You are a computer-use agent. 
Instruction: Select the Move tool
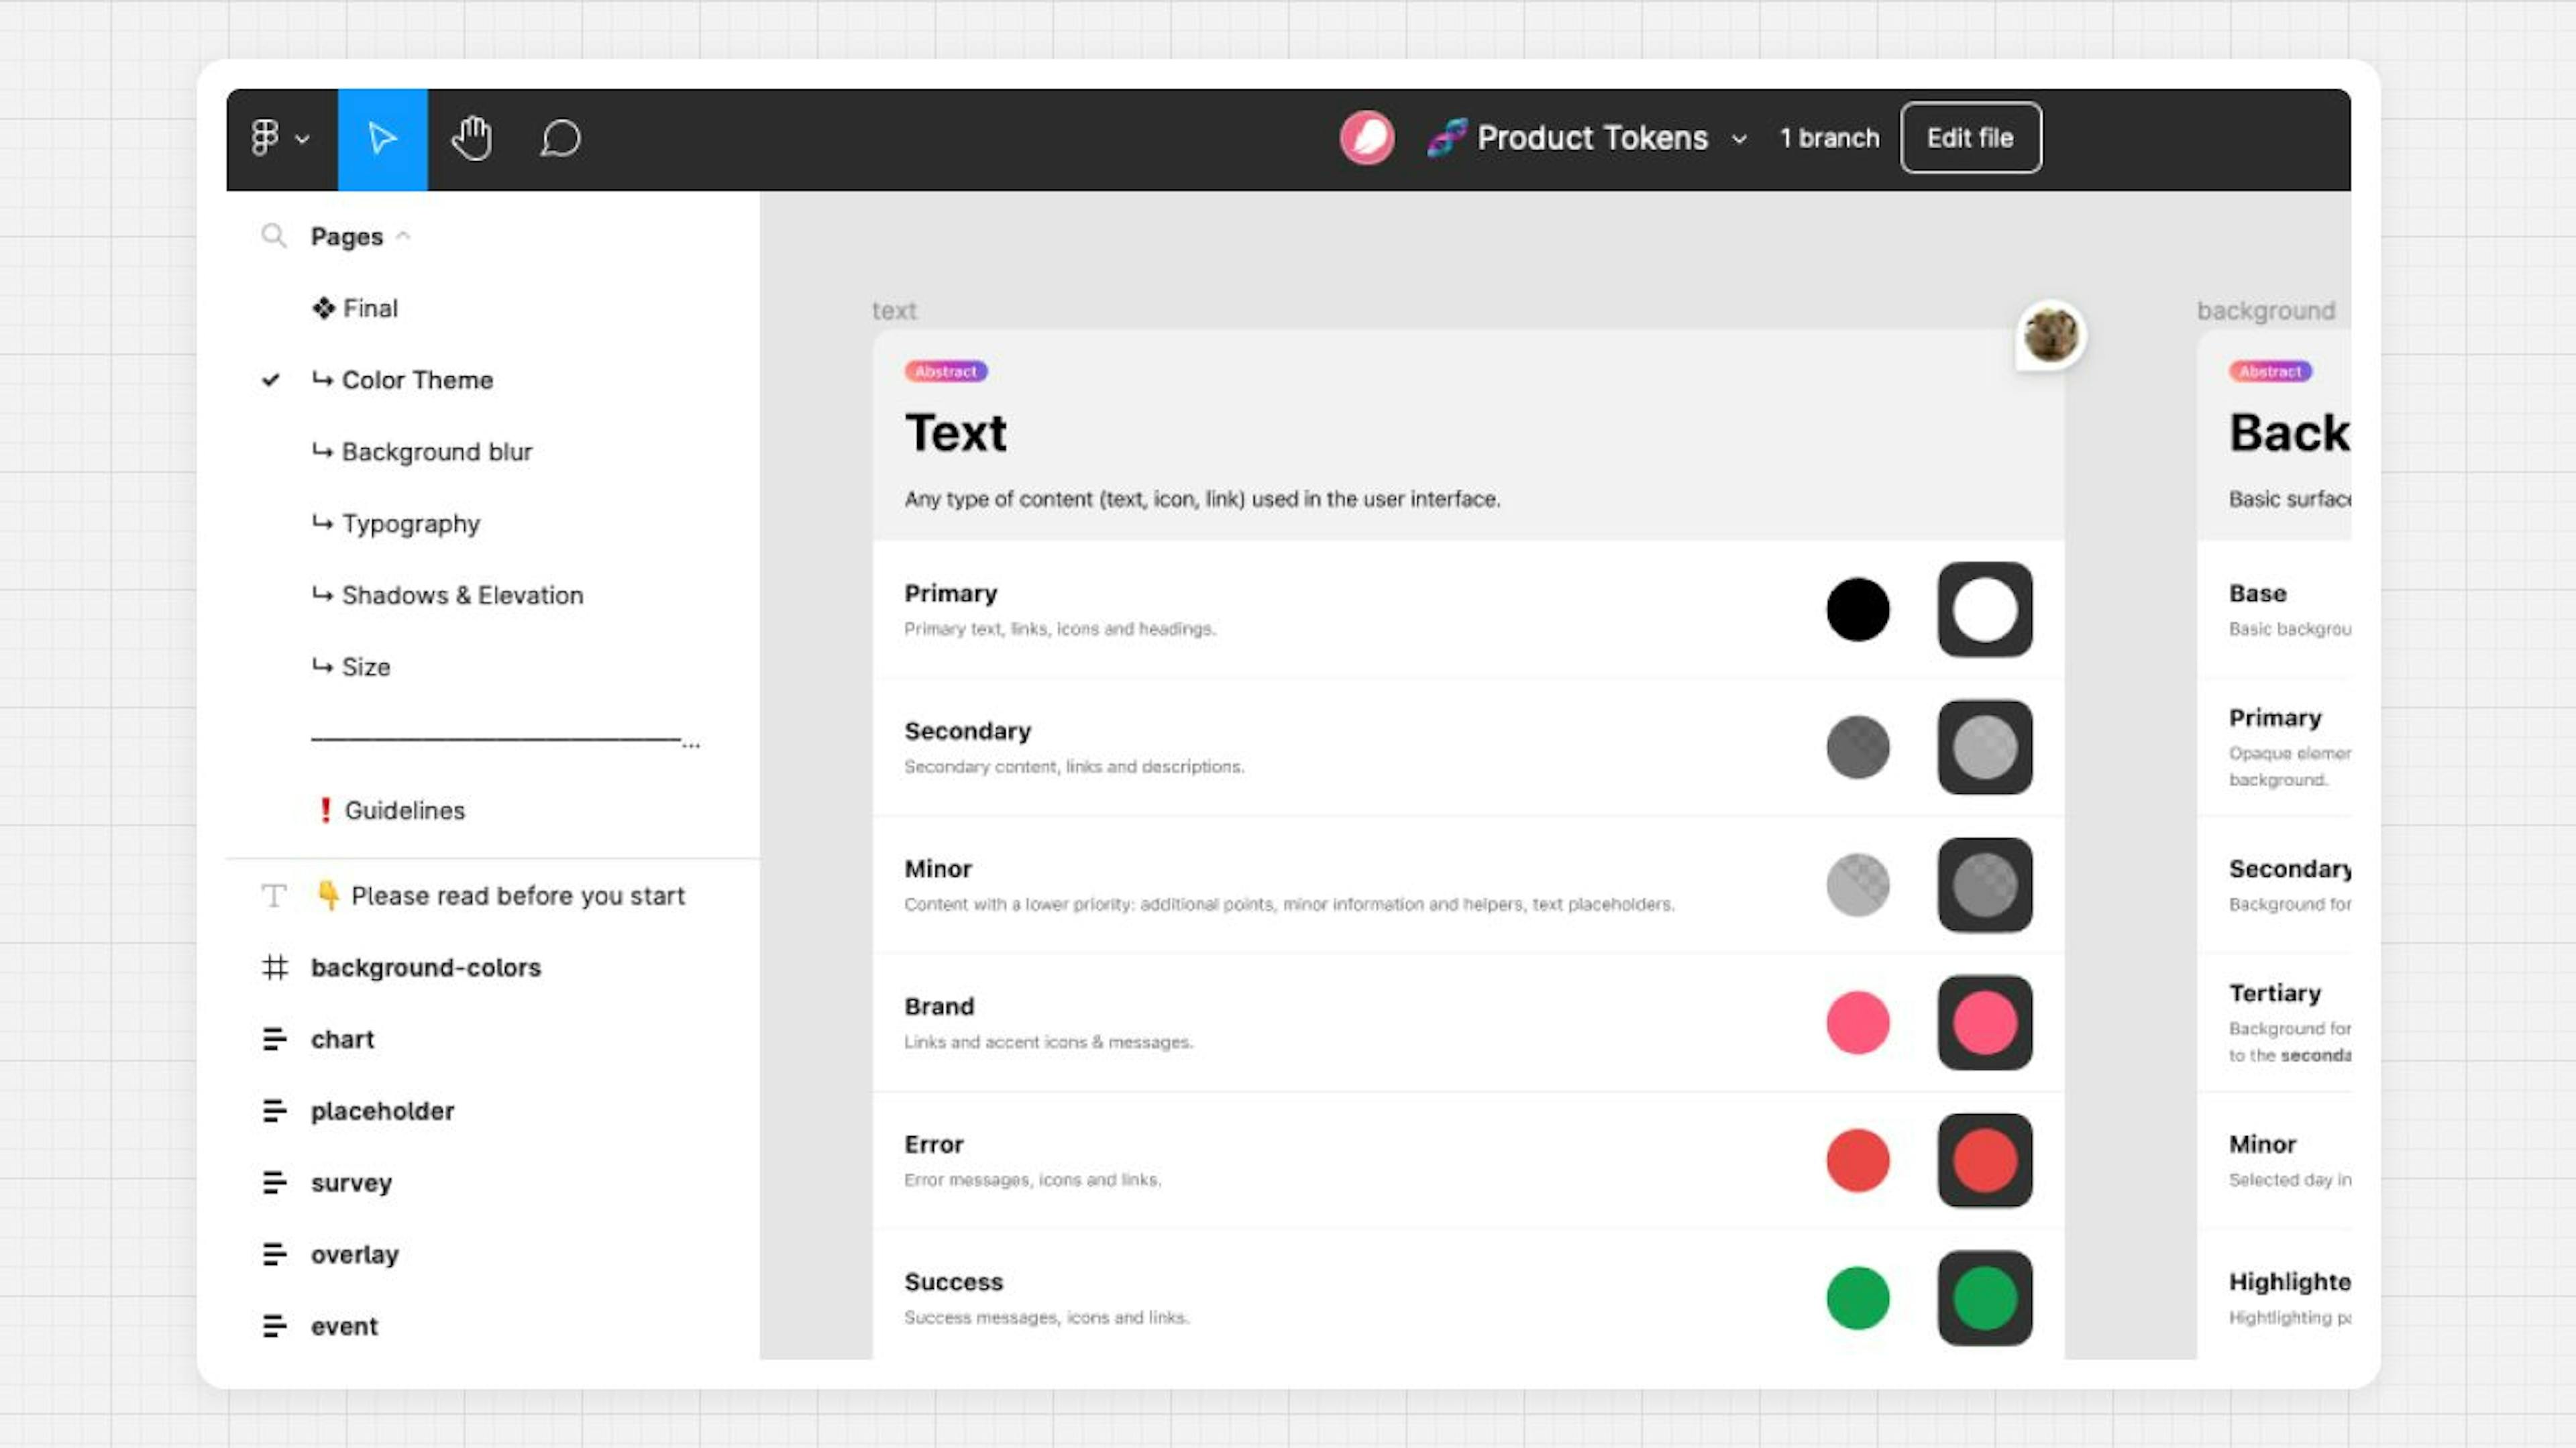coord(382,138)
